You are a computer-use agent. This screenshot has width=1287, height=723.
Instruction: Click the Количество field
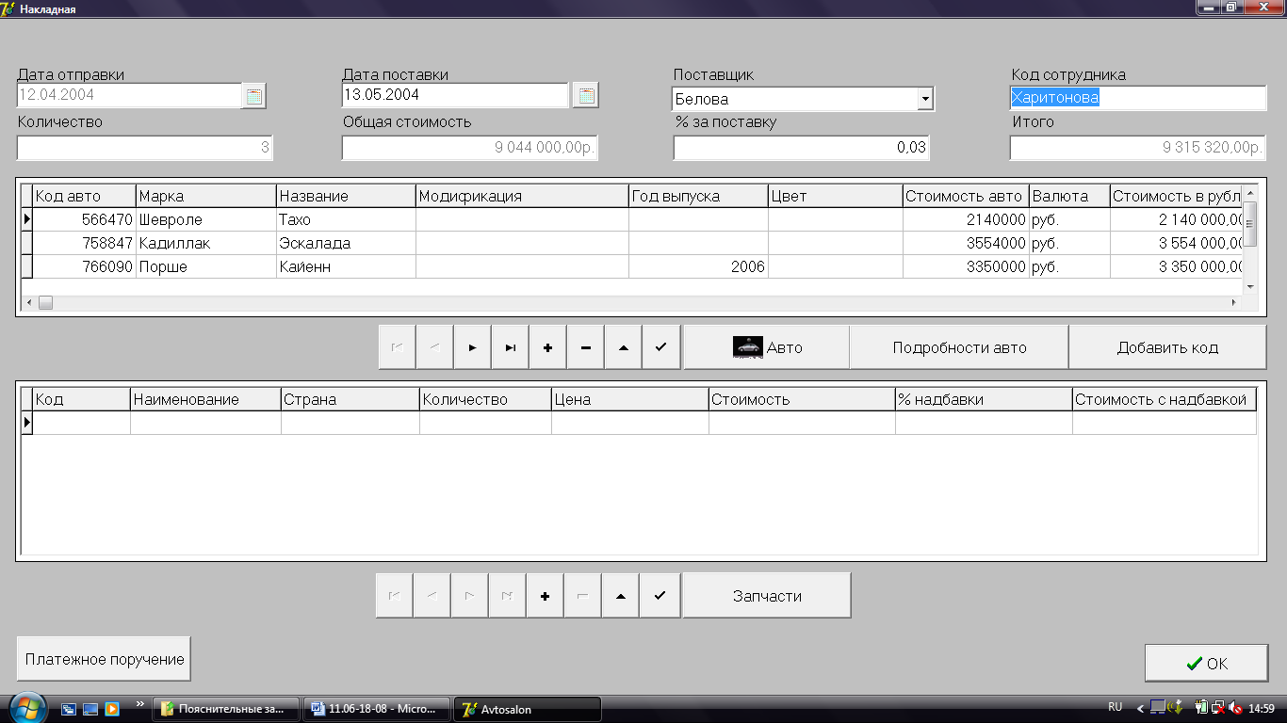[x=144, y=148]
